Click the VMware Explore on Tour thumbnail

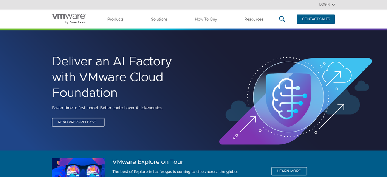[x=78, y=168]
